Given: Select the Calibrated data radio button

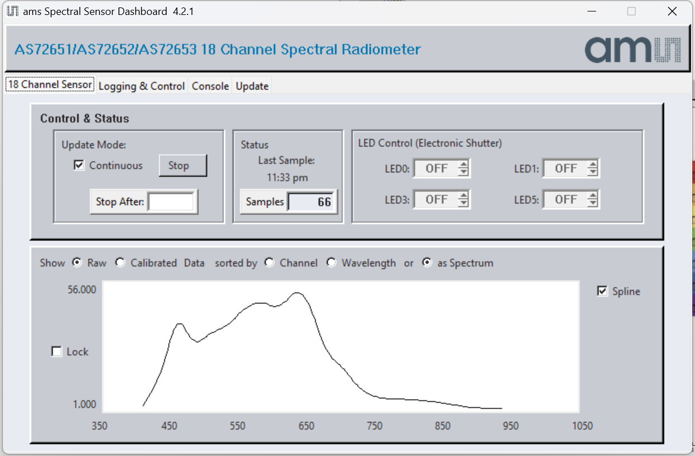Looking at the screenshot, I should tap(120, 262).
